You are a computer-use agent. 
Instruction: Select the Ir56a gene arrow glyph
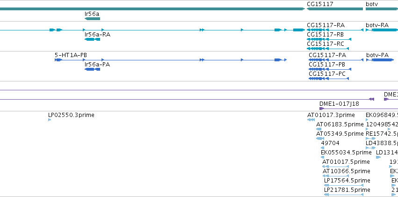93,19
